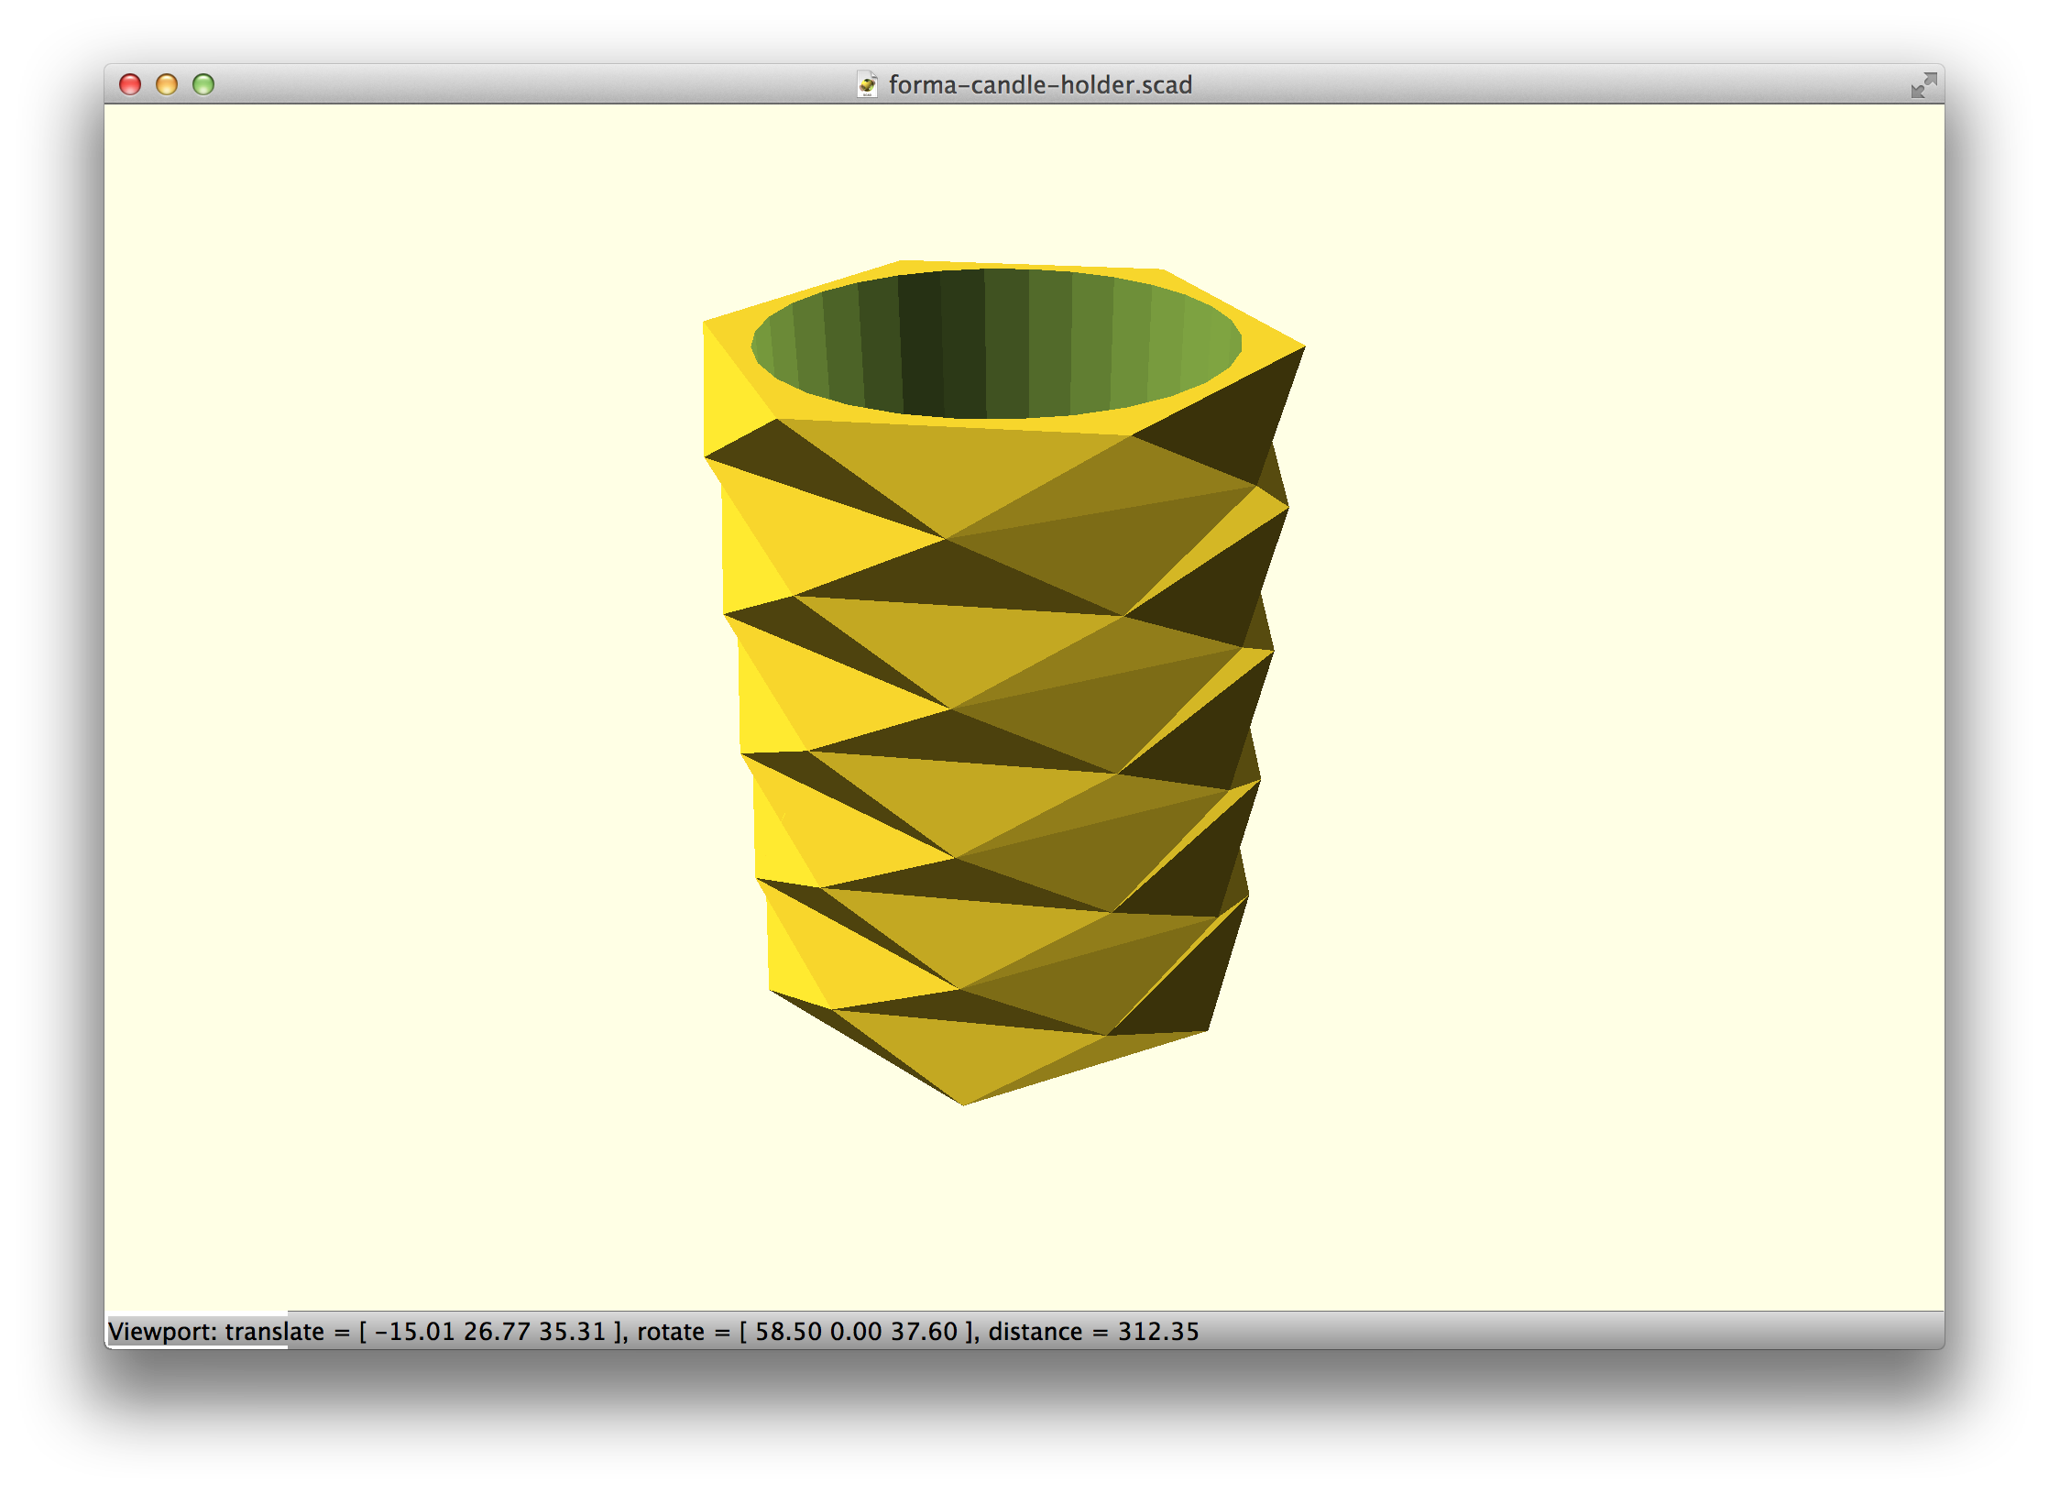Screen dimensions: 2049x1494
Task: Click the bottom pointed tip of the model
Action: pos(964,1100)
